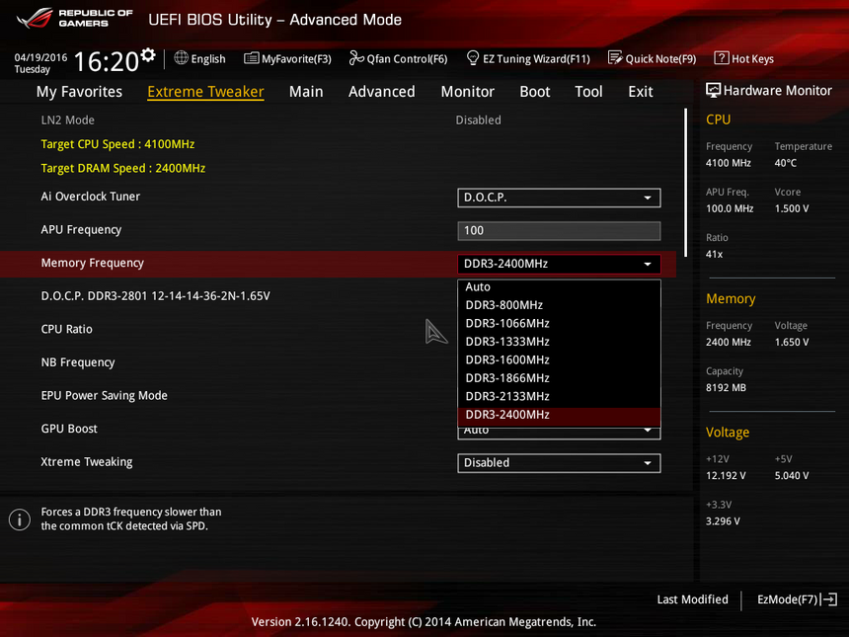
Task: Open the Monitor tab
Action: [x=467, y=92]
